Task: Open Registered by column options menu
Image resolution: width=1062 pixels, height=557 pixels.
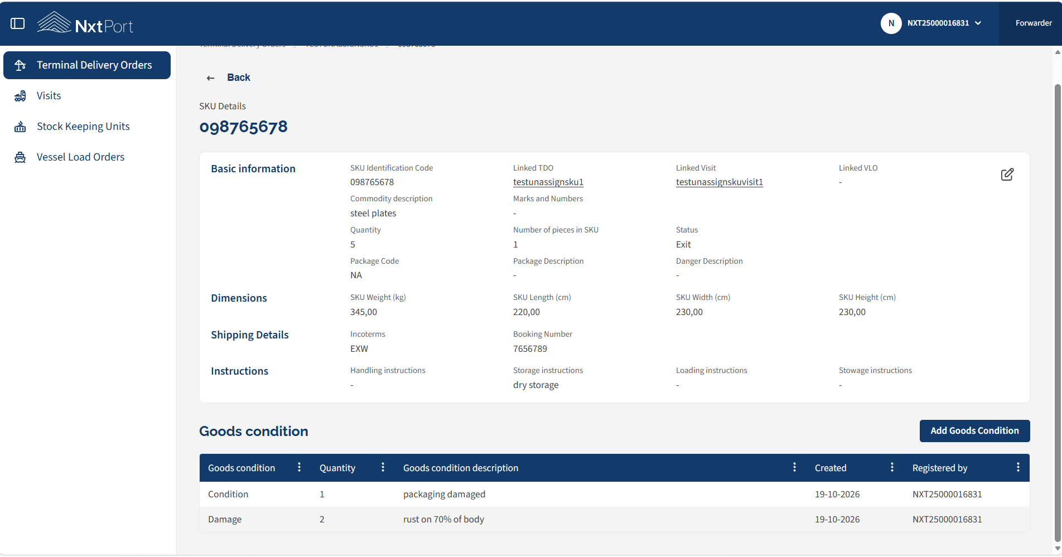Action: click(x=1018, y=467)
